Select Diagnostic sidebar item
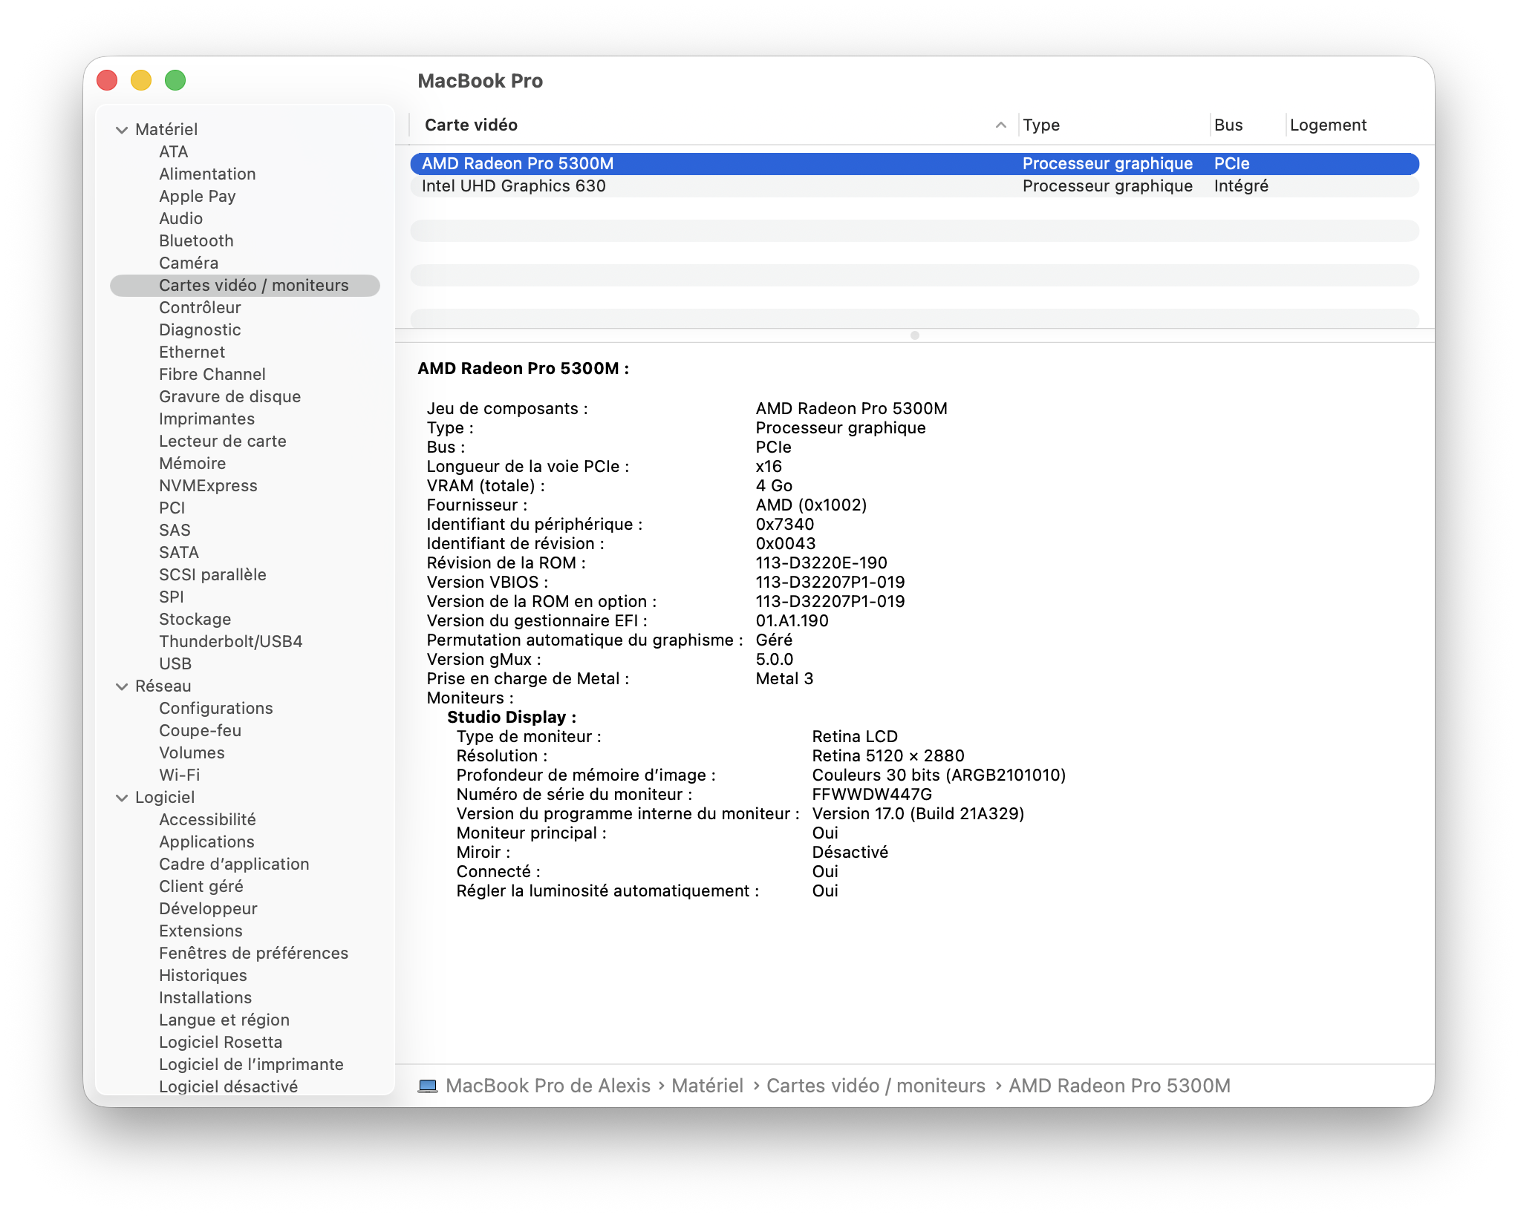This screenshot has height=1217, width=1518. pos(200,329)
